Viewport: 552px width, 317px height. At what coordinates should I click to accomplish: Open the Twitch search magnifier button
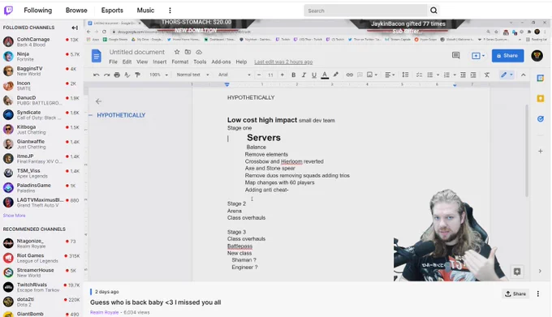433,11
